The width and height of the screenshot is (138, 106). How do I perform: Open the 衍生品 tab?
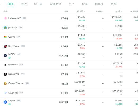point(38,4)
